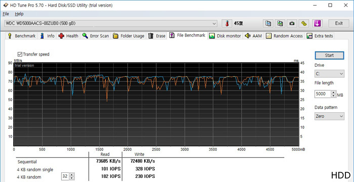Expand the Drive C: dropdown
This screenshot has height=182, width=354.
(329, 74)
